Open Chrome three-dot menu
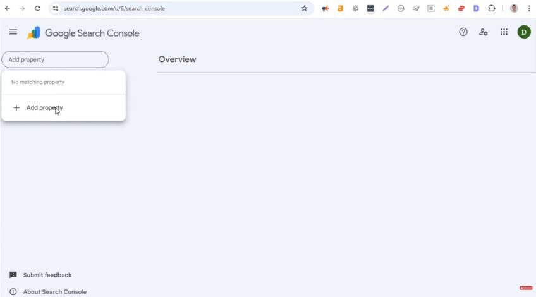The image size is (536, 297). click(x=529, y=9)
